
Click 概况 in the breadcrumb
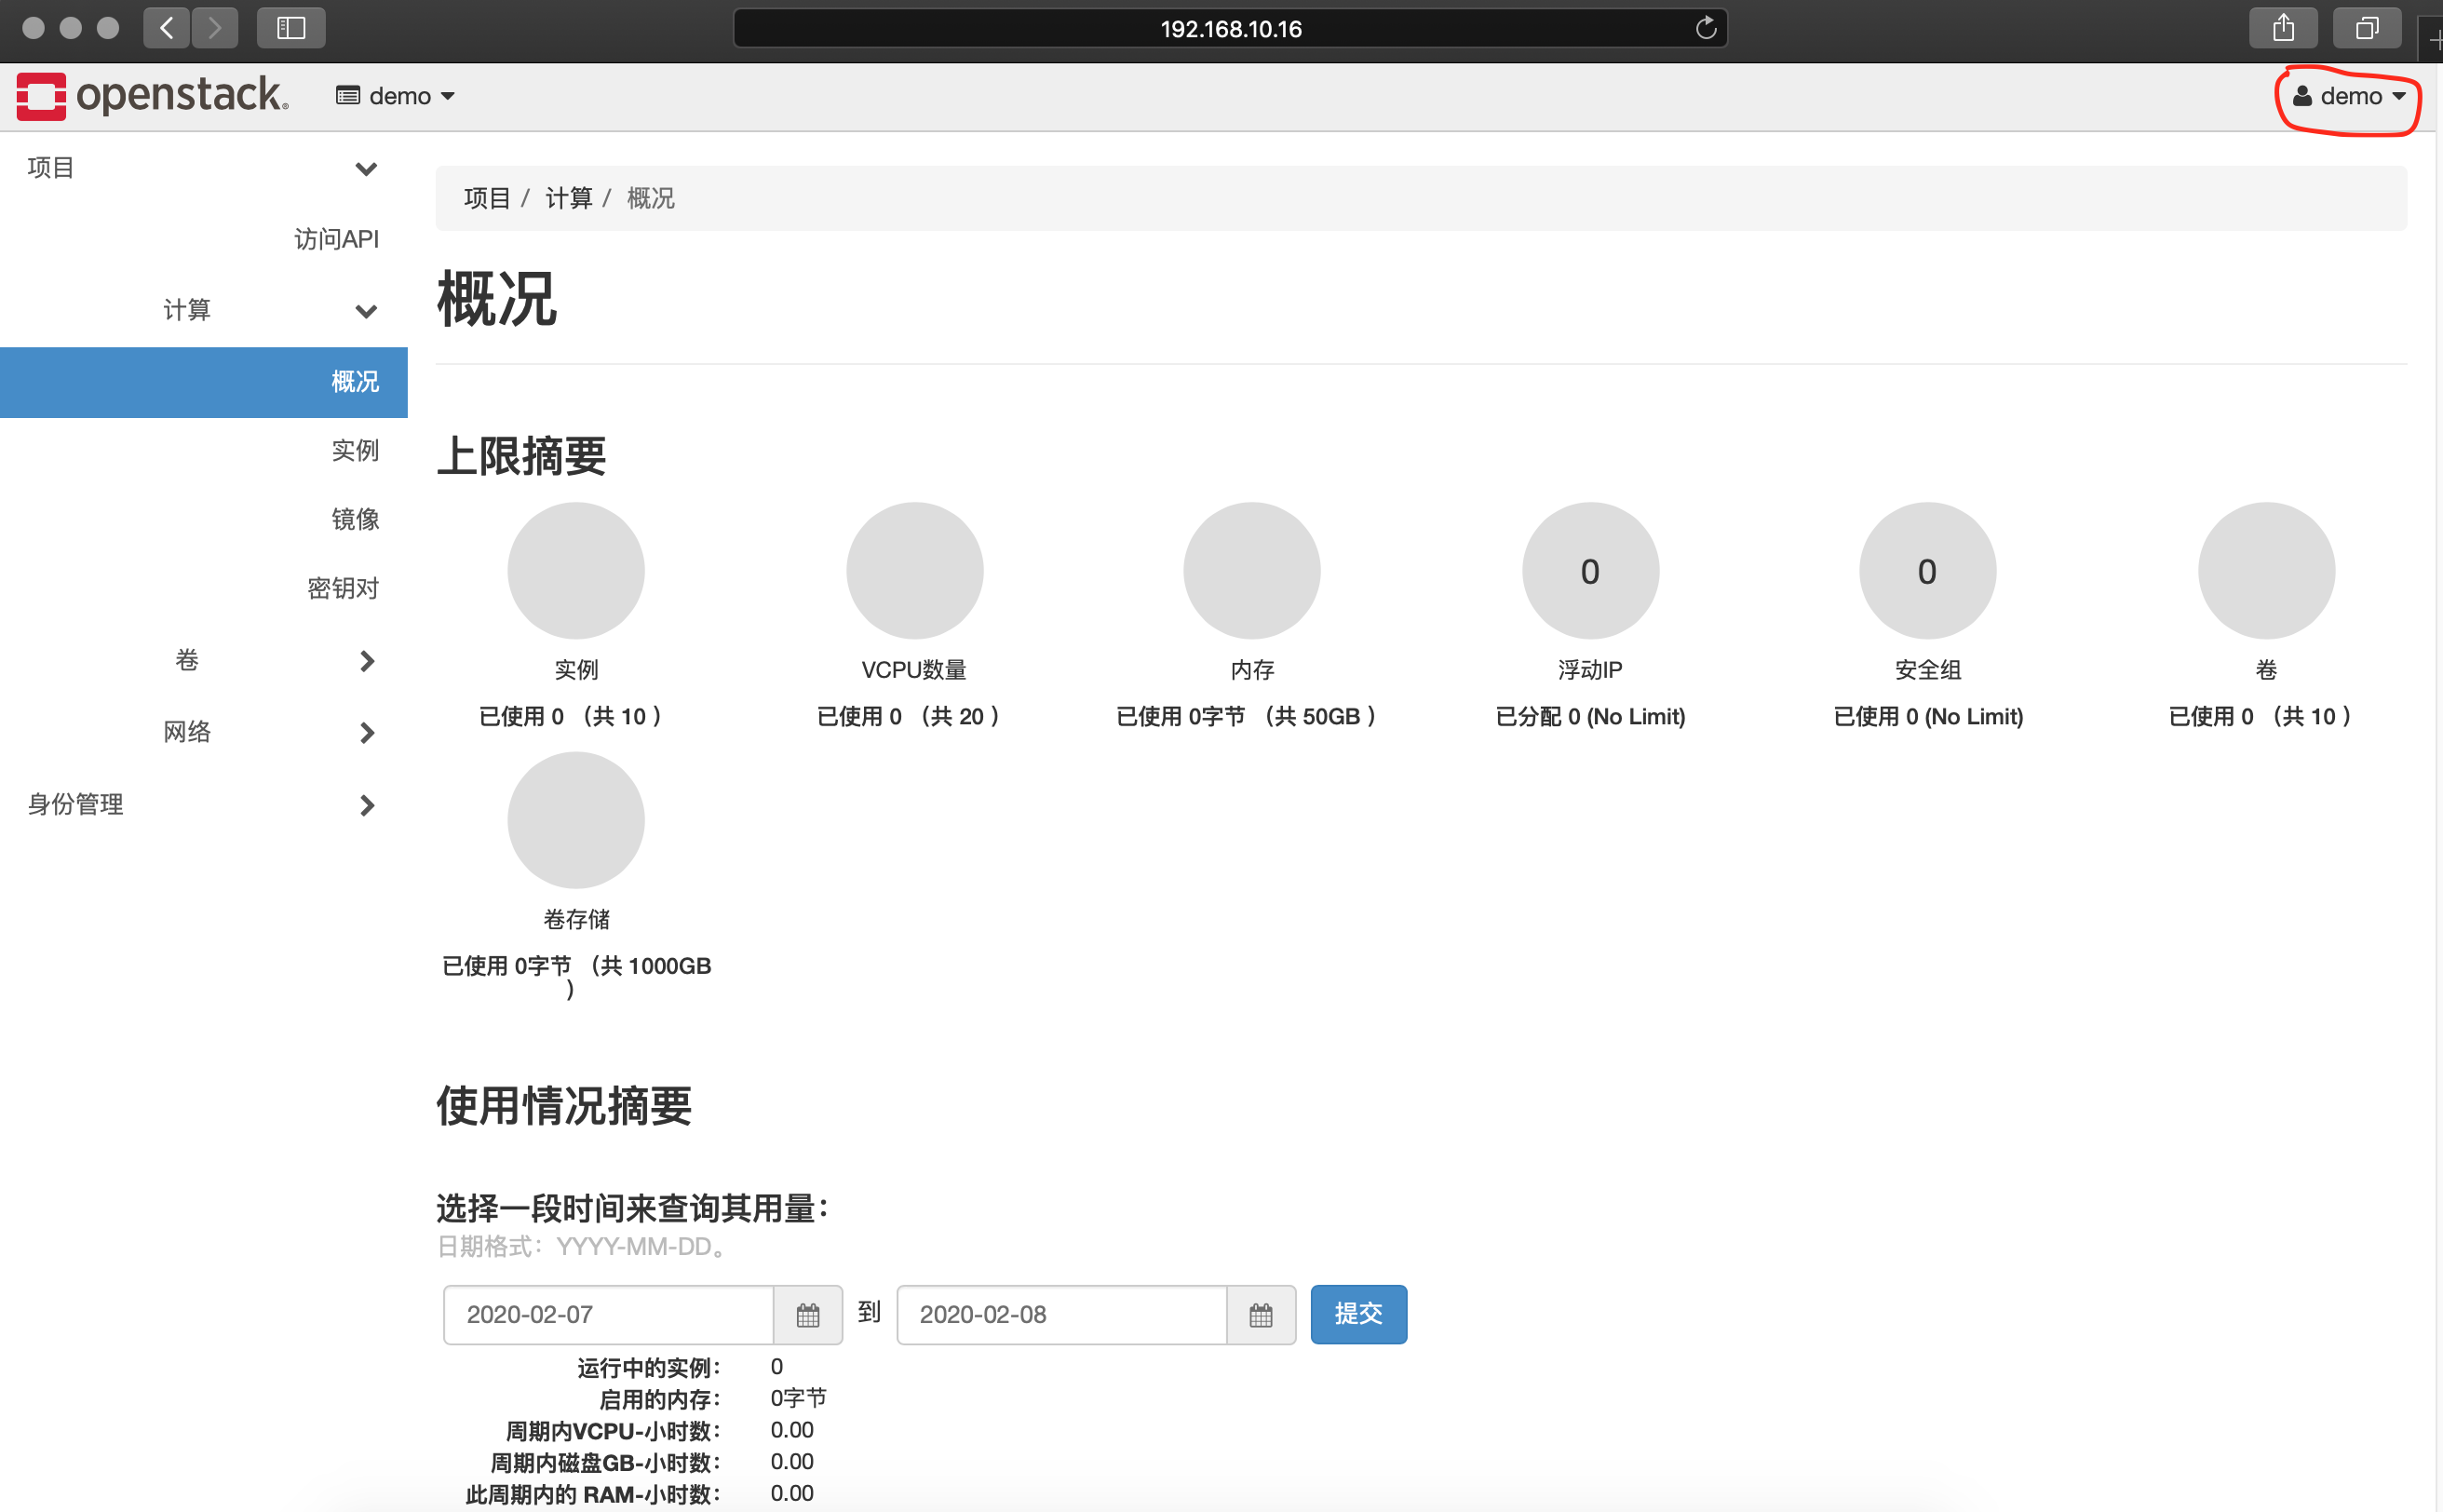click(651, 198)
